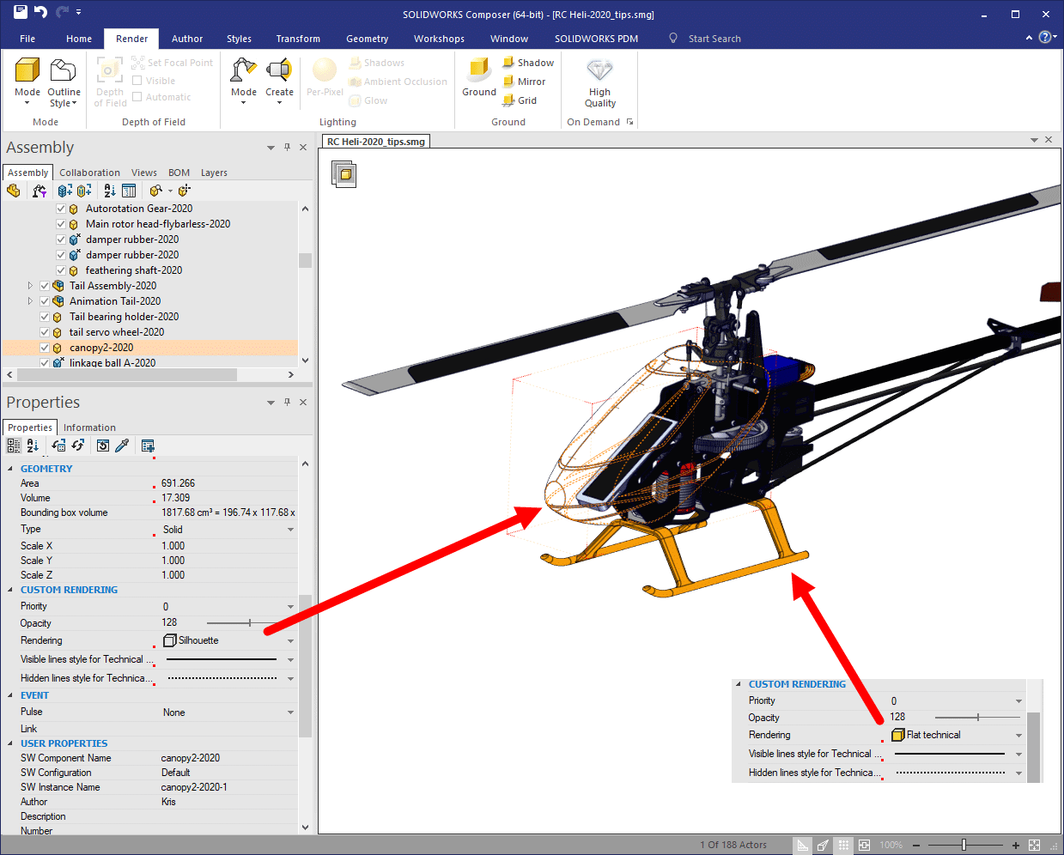Image resolution: width=1064 pixels, height=855 pixels.
Task: Open the Type dropdown set to Solid
Action: tap(290, 530)
